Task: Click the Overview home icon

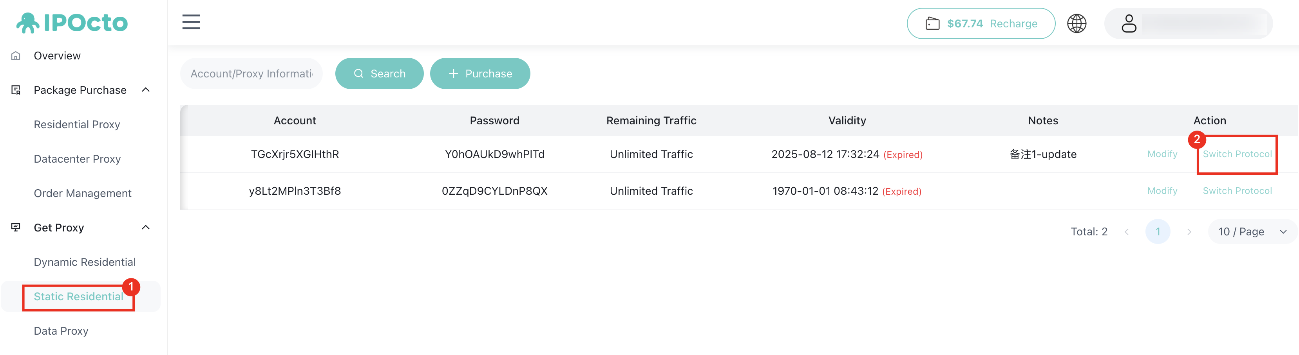Action: coord(16,56)
